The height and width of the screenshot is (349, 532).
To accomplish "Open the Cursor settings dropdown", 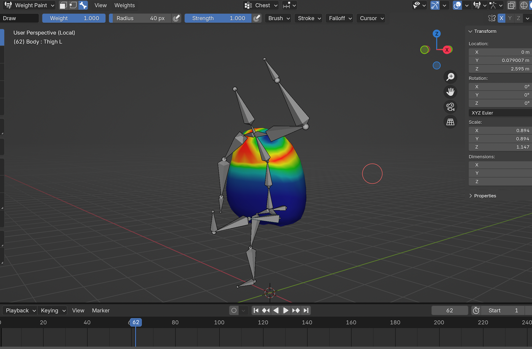I will pyautogui.click(x=371, y=18).
